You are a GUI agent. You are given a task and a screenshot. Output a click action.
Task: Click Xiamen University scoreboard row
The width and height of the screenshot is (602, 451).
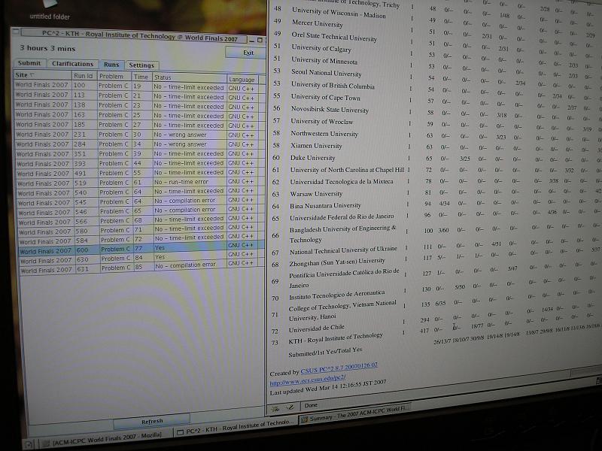(x=436, y=146)
